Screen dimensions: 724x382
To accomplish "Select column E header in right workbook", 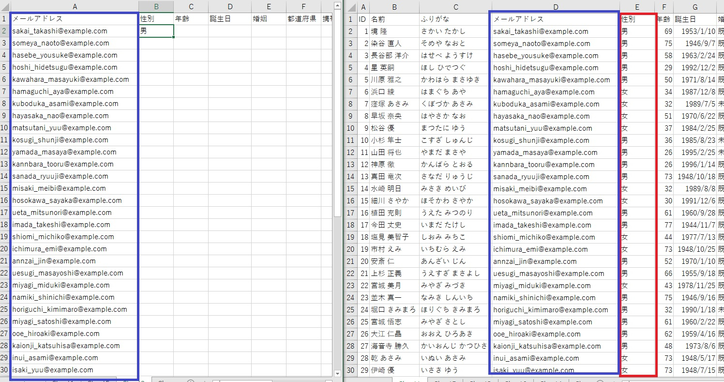I will (637, 7).
